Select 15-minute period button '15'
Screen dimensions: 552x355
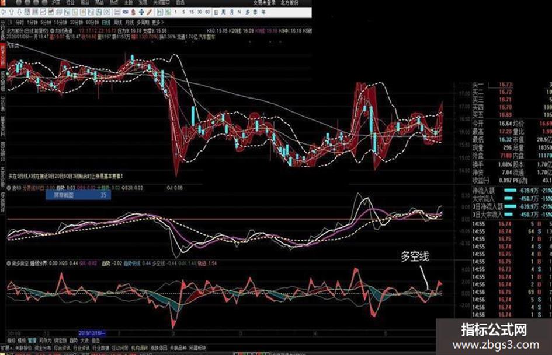click(192, 12)
